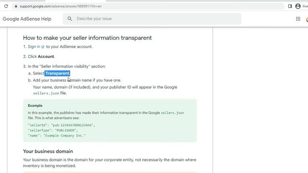Click the '"sellerId": "pub-1234567890123456"' line
Screen dimensions: 308x173
click(62, 125)
